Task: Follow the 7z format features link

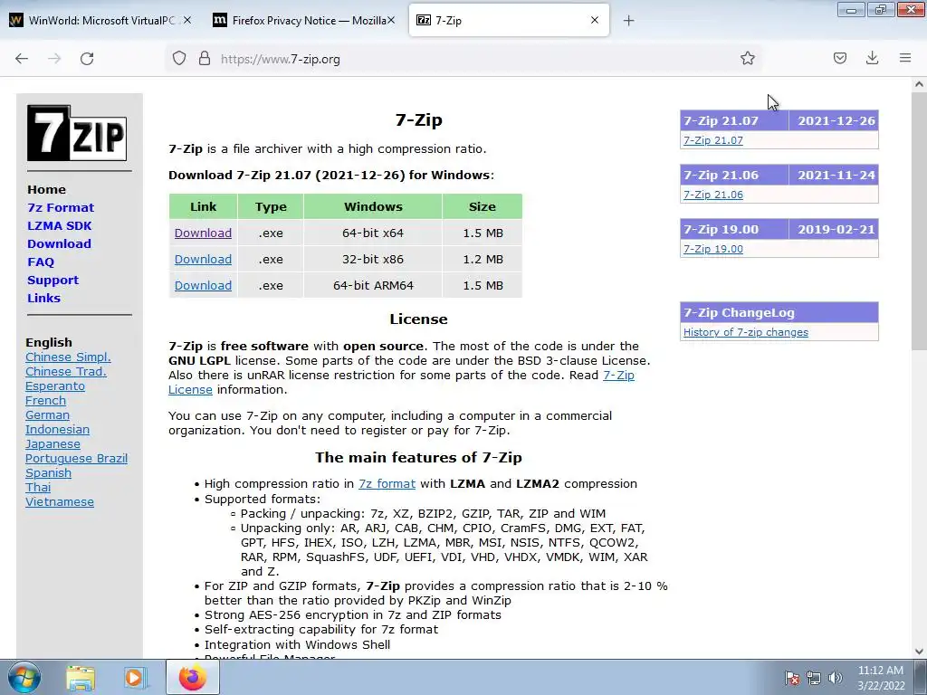Action: point(387,484)
